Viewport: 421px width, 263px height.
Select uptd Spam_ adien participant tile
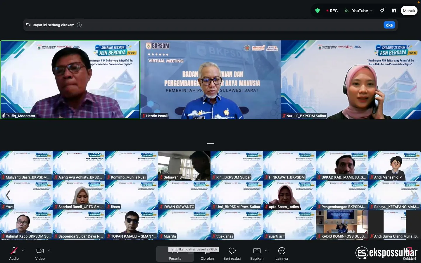tap(289, 195)
